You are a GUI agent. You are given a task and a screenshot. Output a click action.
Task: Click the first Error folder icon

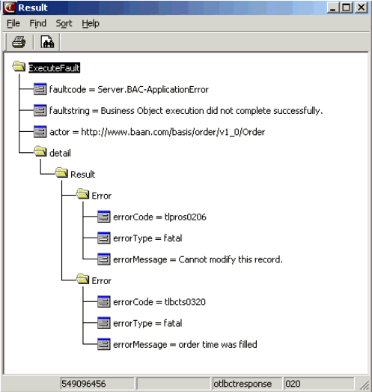pos(82,194)
